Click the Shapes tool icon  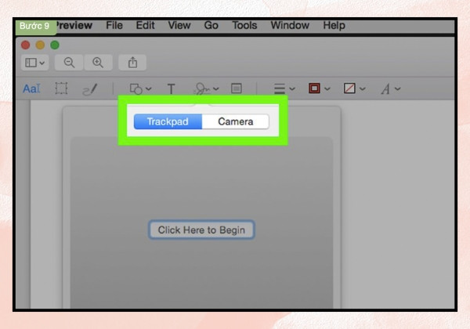136,89
